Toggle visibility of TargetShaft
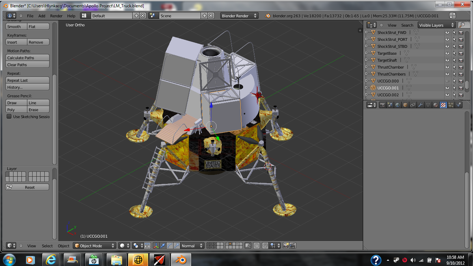Screen dimensions: 473x266 [x=447, y=60]
